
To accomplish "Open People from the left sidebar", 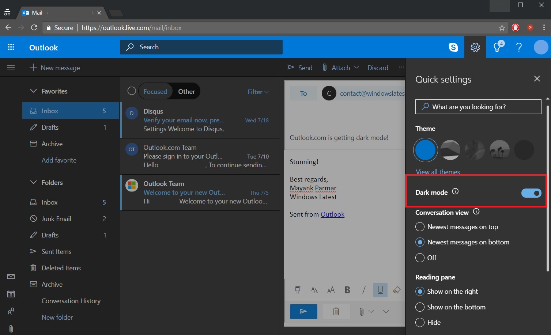I will 11,311.
